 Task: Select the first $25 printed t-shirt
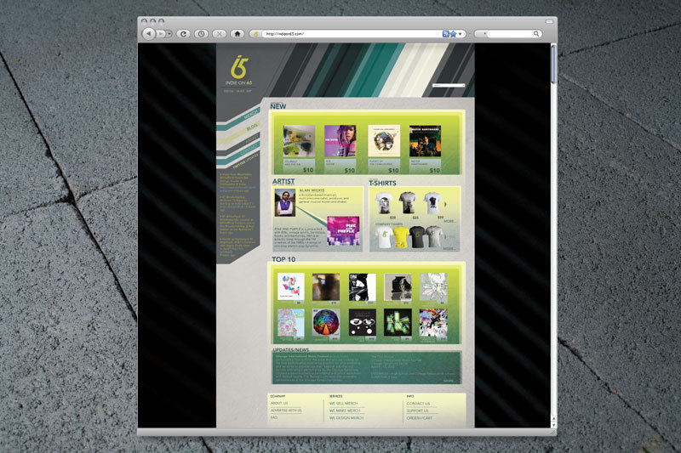[x=384, y=203]
